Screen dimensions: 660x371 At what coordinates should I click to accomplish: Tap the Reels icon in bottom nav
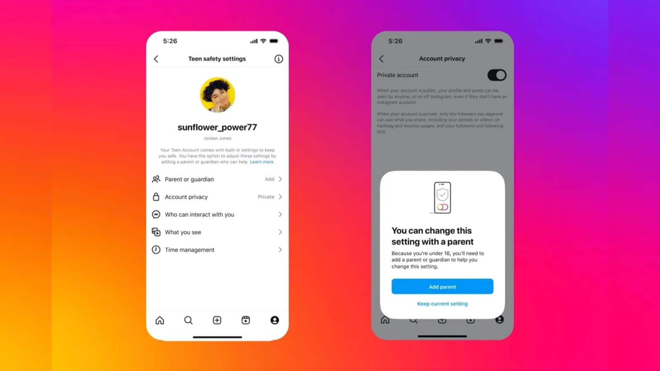tap(246, 320)
